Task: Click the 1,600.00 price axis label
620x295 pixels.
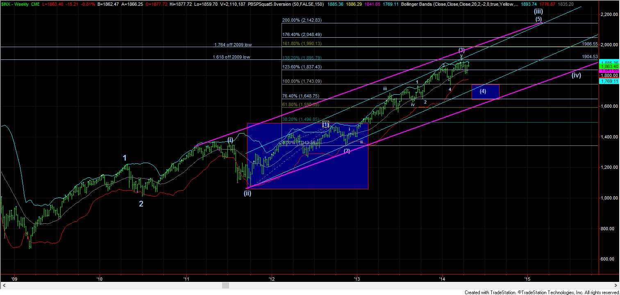Action: coord(609,106)
